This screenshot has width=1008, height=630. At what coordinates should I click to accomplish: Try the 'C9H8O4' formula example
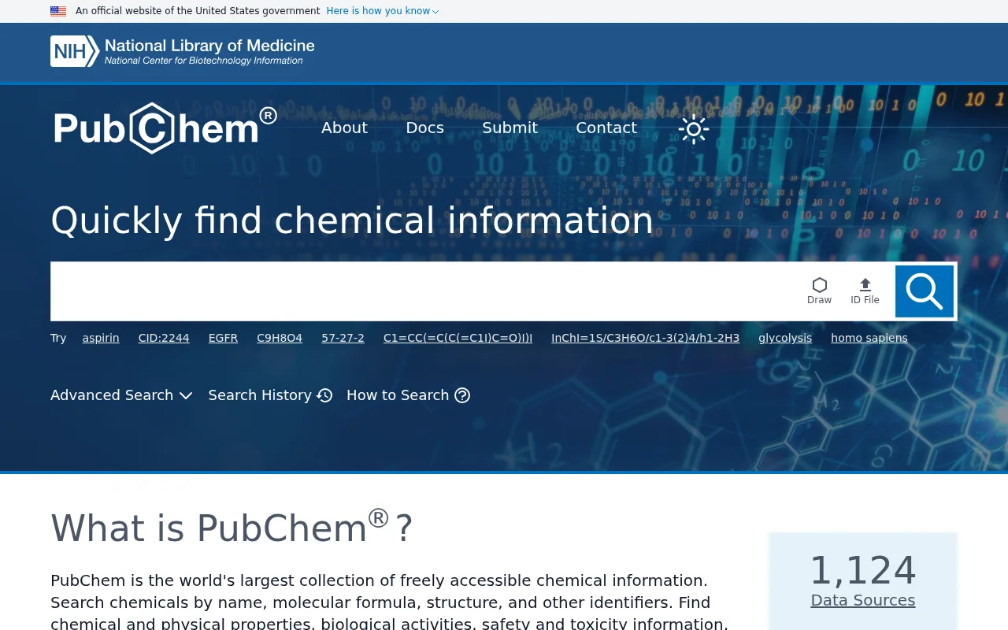point(280,338)
